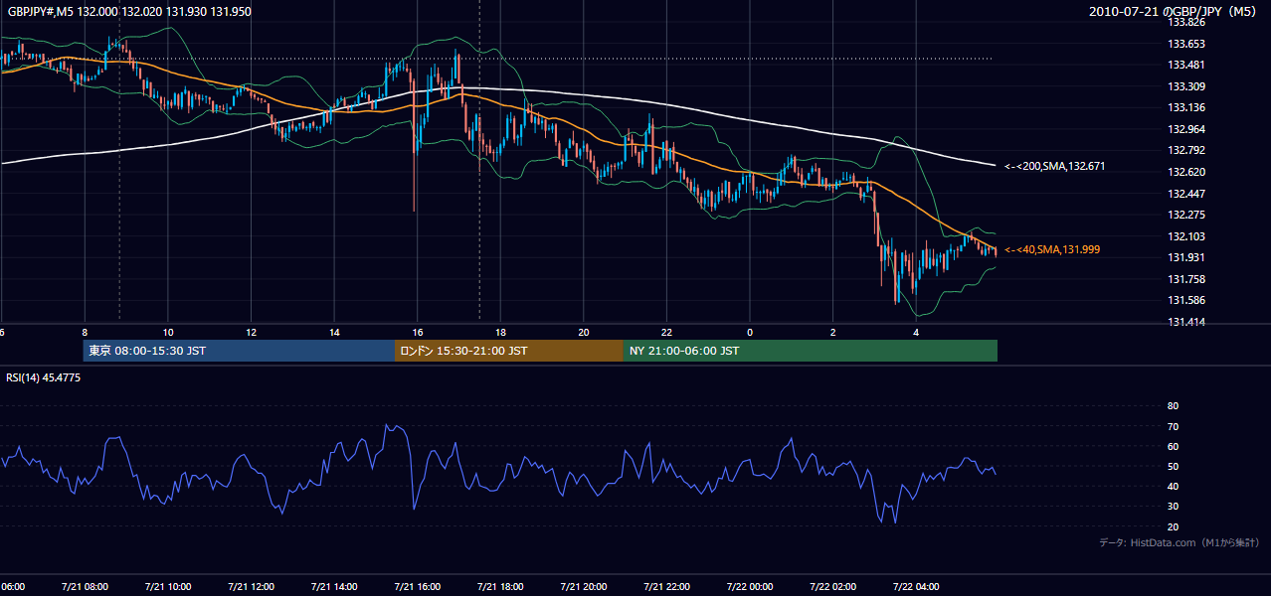
Task: Click hour label 10 under the price chart
Action: coord(168,332)
